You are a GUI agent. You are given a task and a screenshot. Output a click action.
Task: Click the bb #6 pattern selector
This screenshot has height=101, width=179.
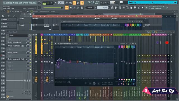click(x=102, y=8)
